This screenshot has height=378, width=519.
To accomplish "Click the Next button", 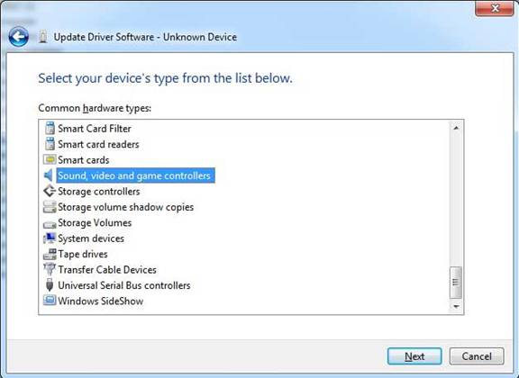I will pos(414,356).
